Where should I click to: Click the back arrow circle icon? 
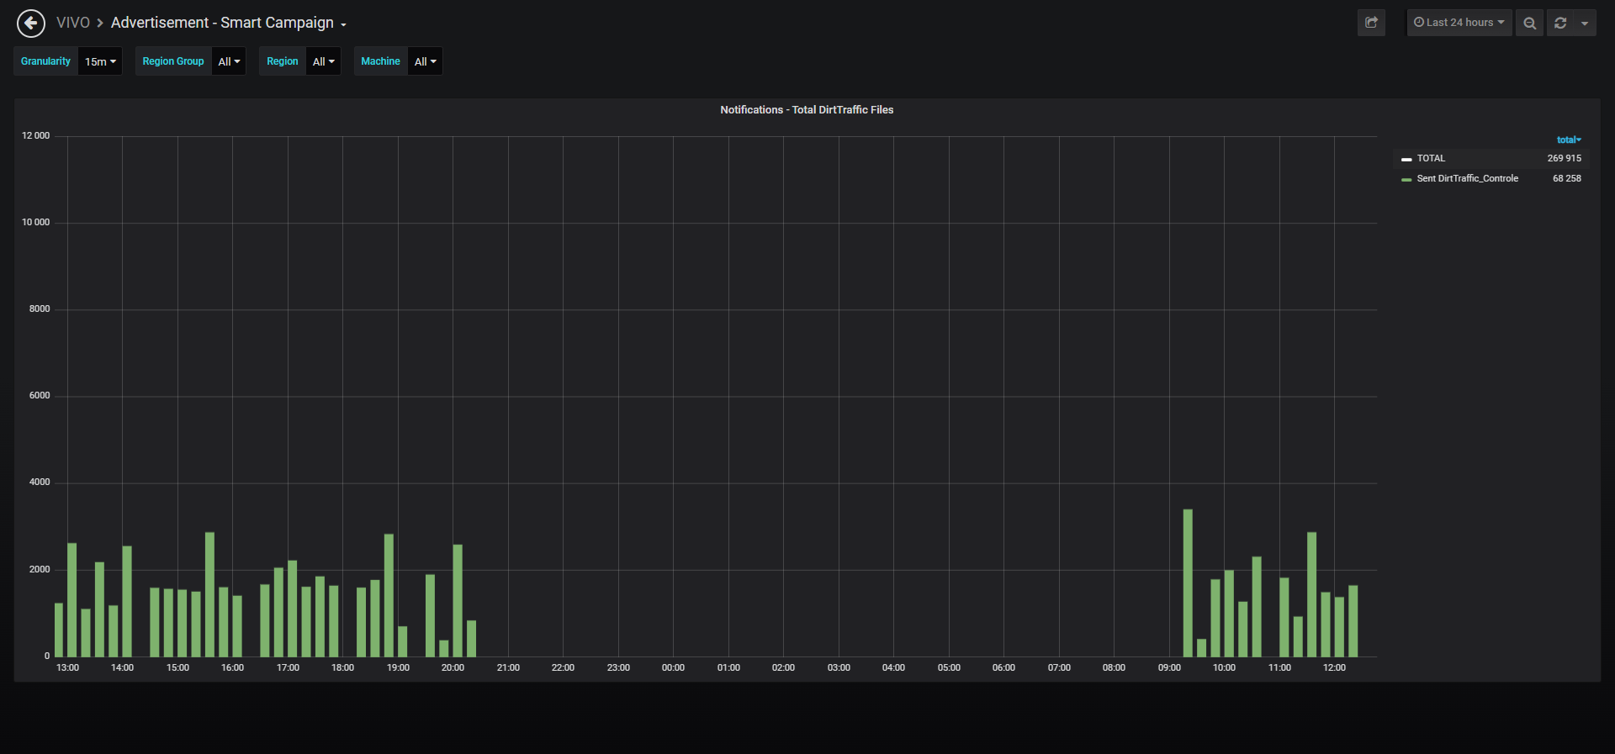pyautogui.click(x=31, y=24)
